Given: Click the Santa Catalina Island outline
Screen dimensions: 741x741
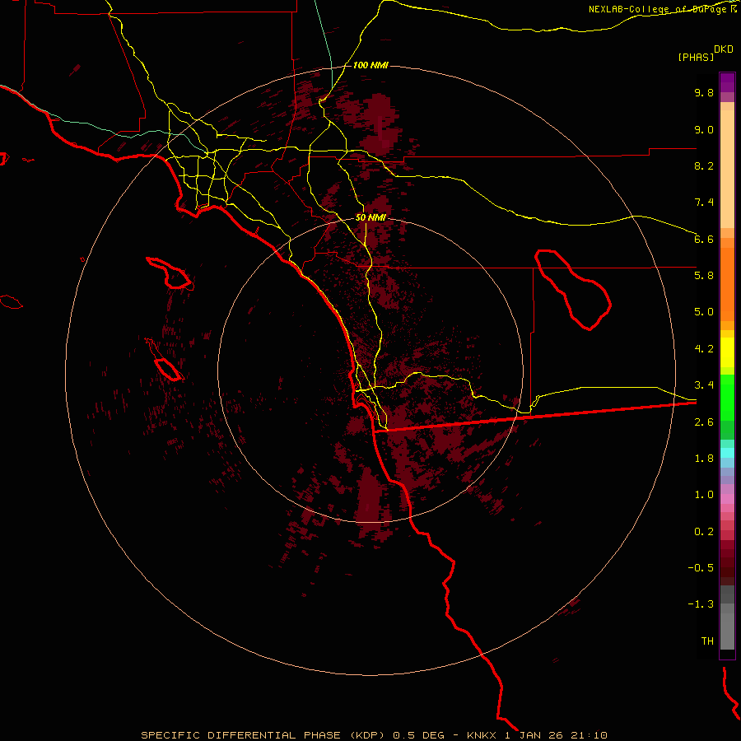Looking at the screenshot, I should point(170,273).
